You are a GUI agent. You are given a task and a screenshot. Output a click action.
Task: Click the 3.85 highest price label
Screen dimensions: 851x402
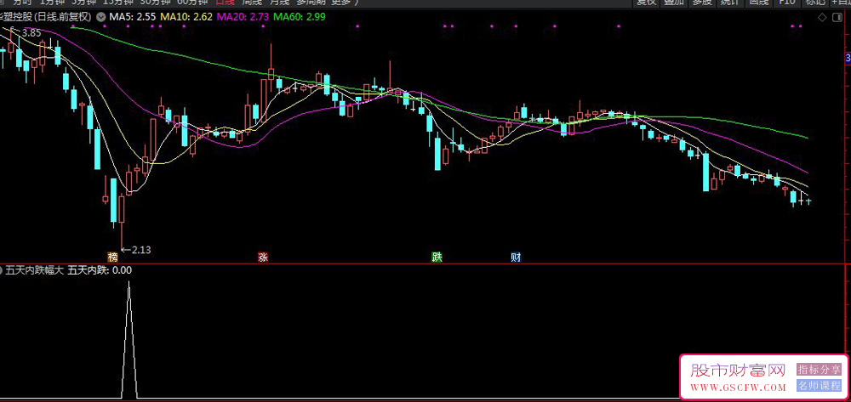(31, 33)
